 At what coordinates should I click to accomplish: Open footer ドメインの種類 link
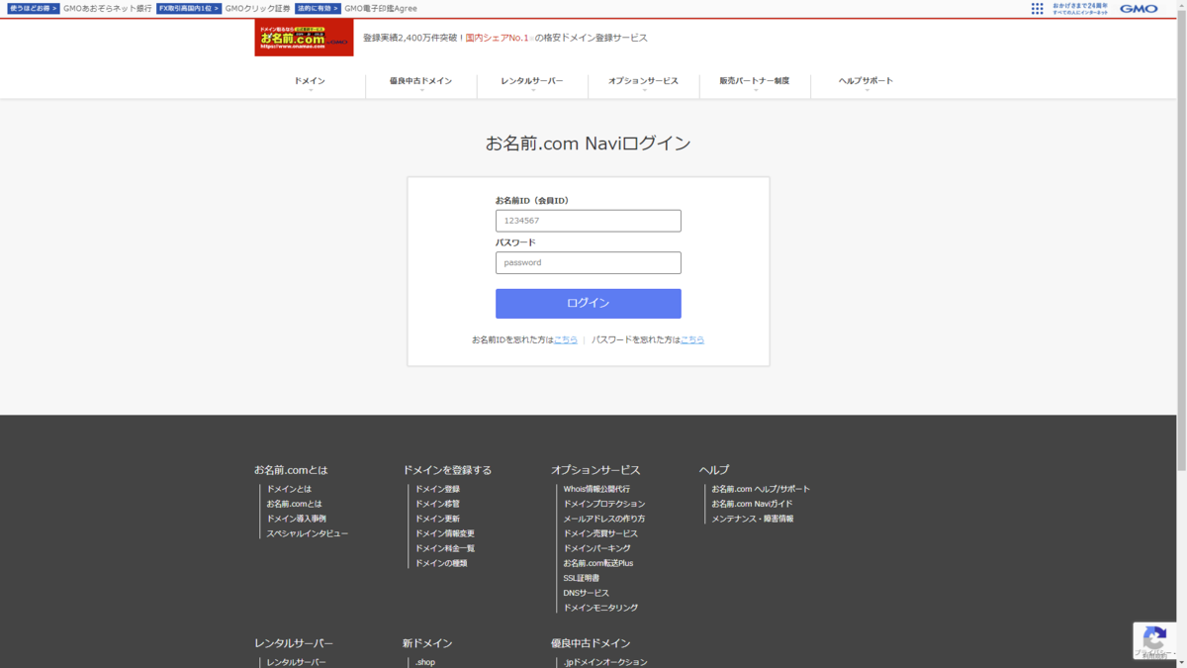pos(441,563)
